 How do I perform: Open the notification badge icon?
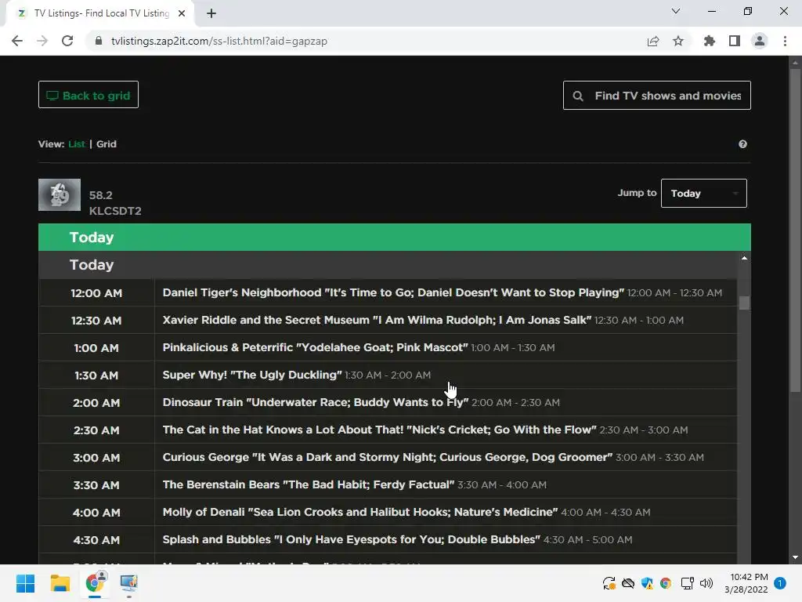click(x=780, y=583)
